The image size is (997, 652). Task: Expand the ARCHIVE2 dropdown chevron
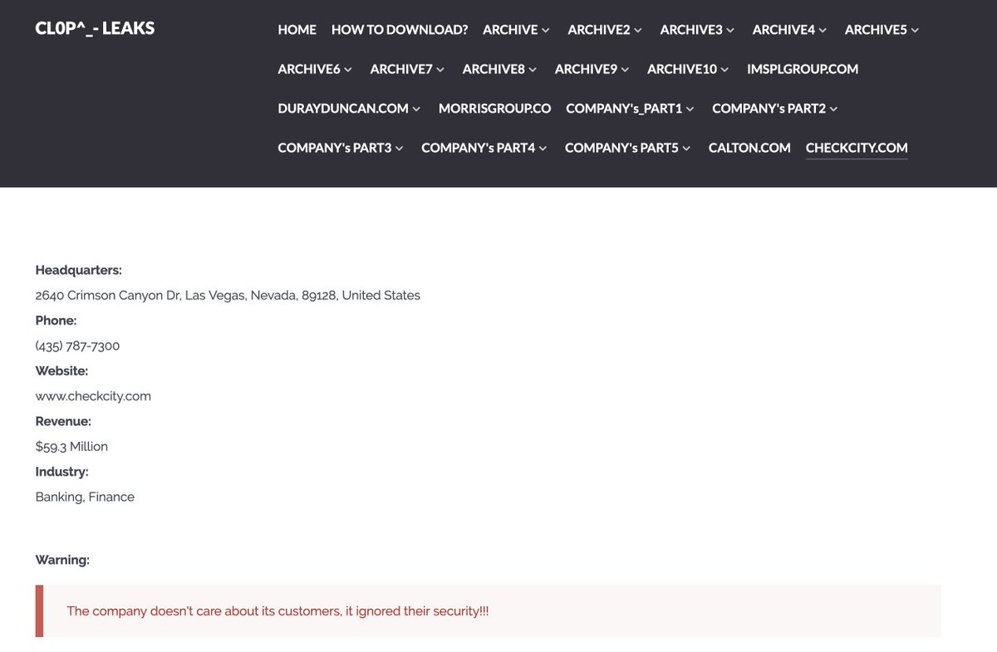coord(638,30)
